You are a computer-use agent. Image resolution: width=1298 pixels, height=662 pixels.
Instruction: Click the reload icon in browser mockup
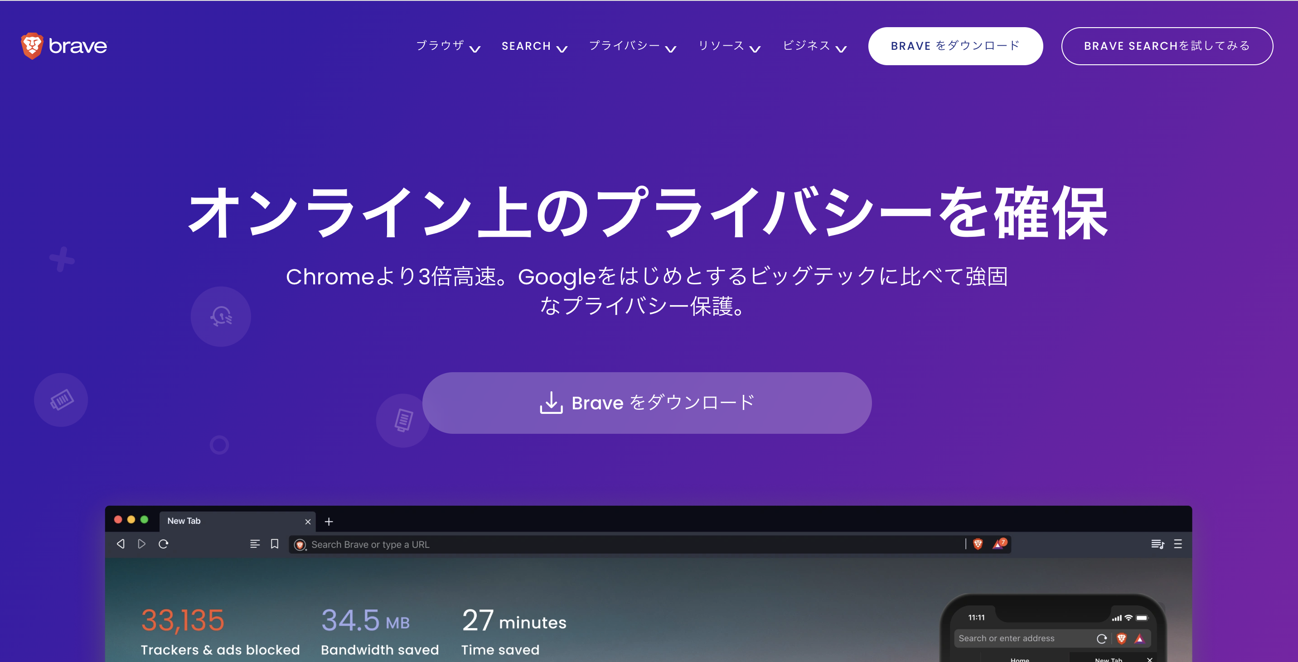pos(163,544)
